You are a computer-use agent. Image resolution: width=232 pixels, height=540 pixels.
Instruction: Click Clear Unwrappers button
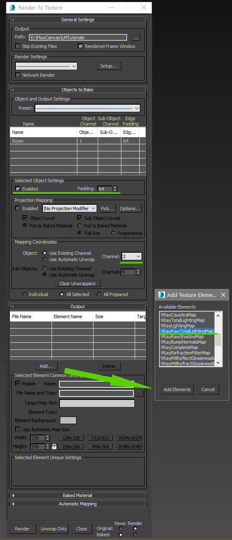point(77,284)
